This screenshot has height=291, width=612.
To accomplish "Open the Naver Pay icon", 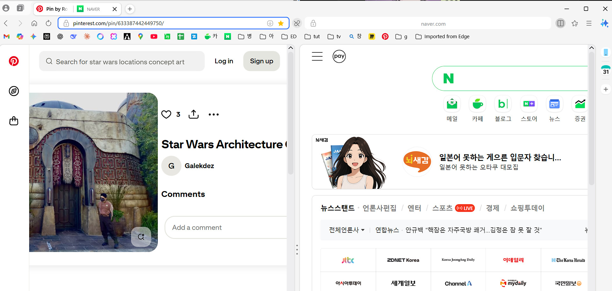I will click(x=339, y=56).
